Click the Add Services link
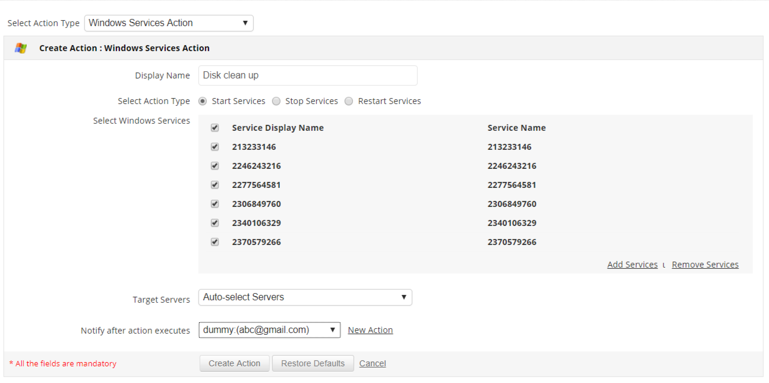 632,265
